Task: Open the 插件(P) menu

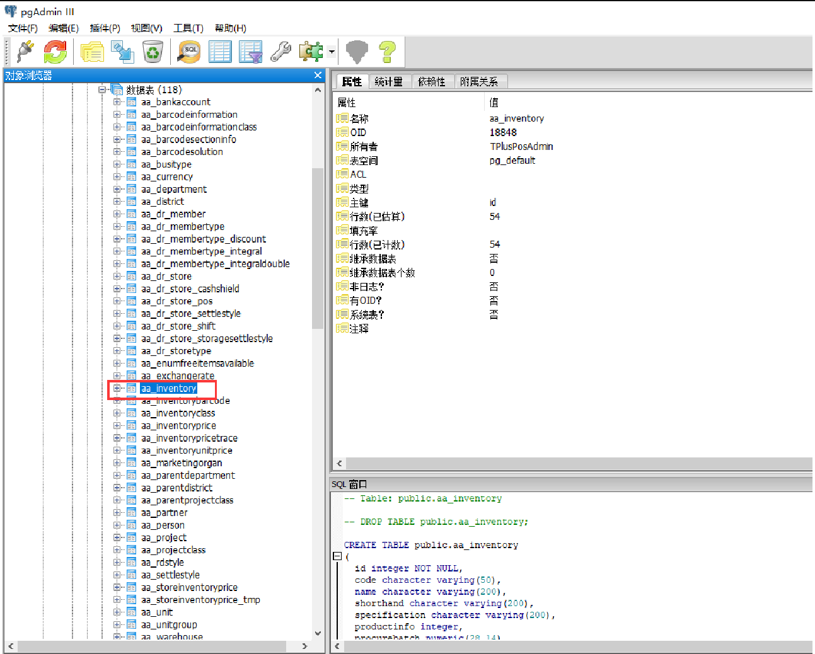Action: (x=105, y=28)
